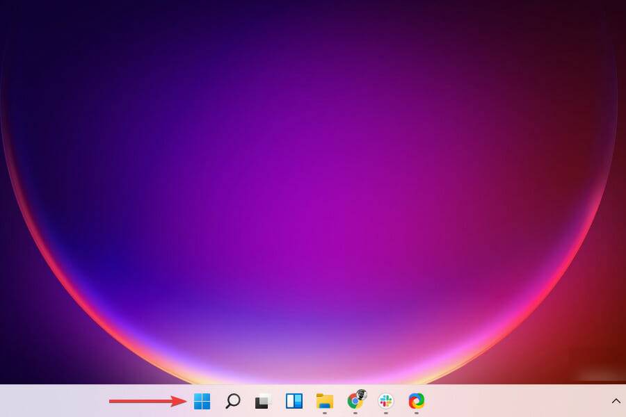
Task: Open the Widgets panel
Action: [x=294, y=401]
